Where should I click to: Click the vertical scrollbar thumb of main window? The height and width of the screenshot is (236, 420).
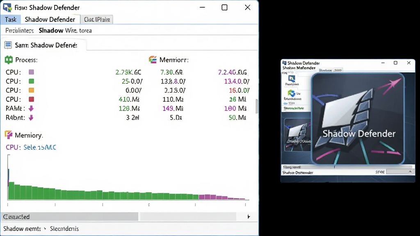(257, 106)
